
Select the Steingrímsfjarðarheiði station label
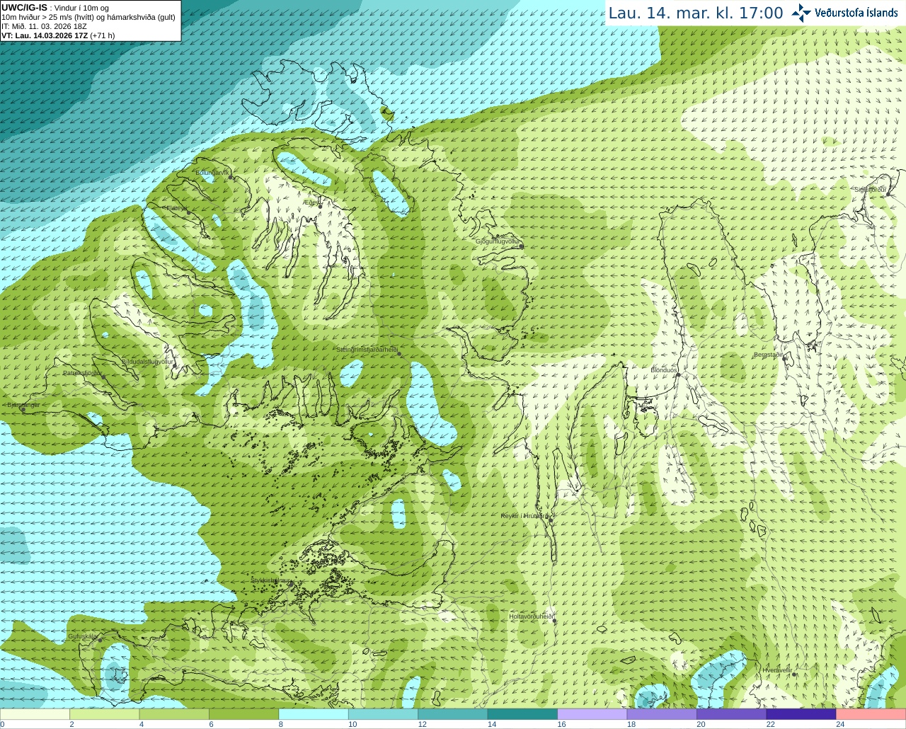[x=366, y=350]
